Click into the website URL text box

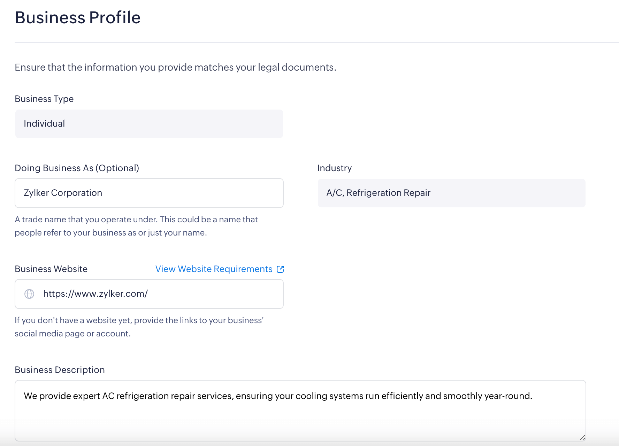160,294
